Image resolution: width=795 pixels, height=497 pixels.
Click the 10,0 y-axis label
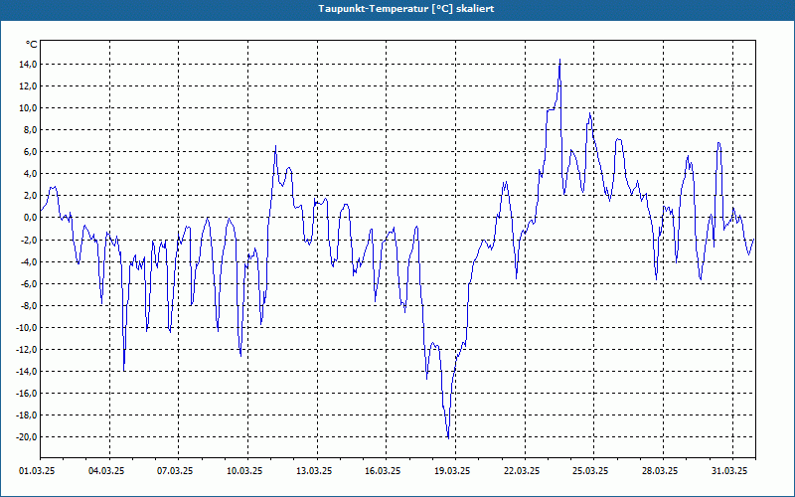pyautogui.click(x=29, y=108)
